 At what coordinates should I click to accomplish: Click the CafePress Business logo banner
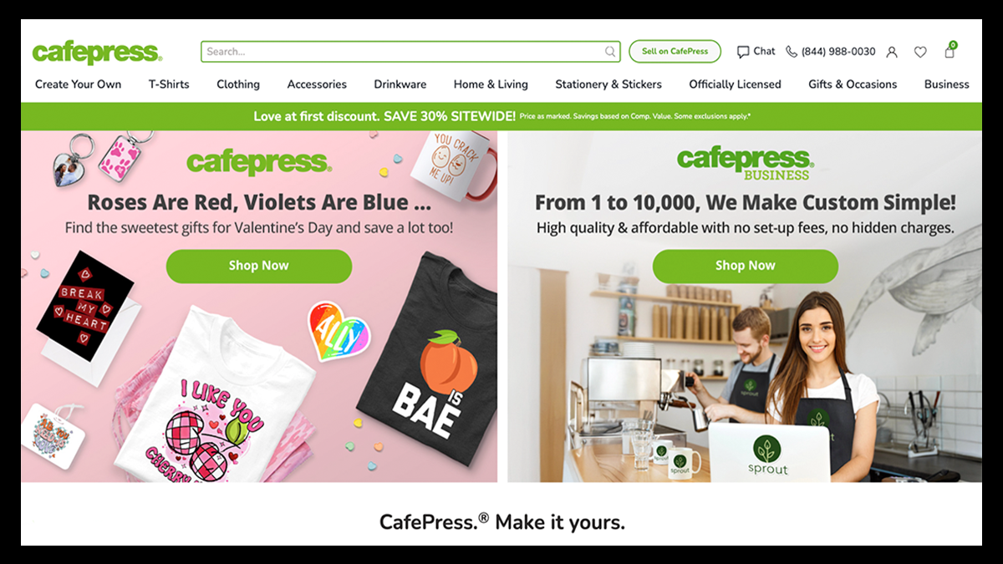coord(745,163)
